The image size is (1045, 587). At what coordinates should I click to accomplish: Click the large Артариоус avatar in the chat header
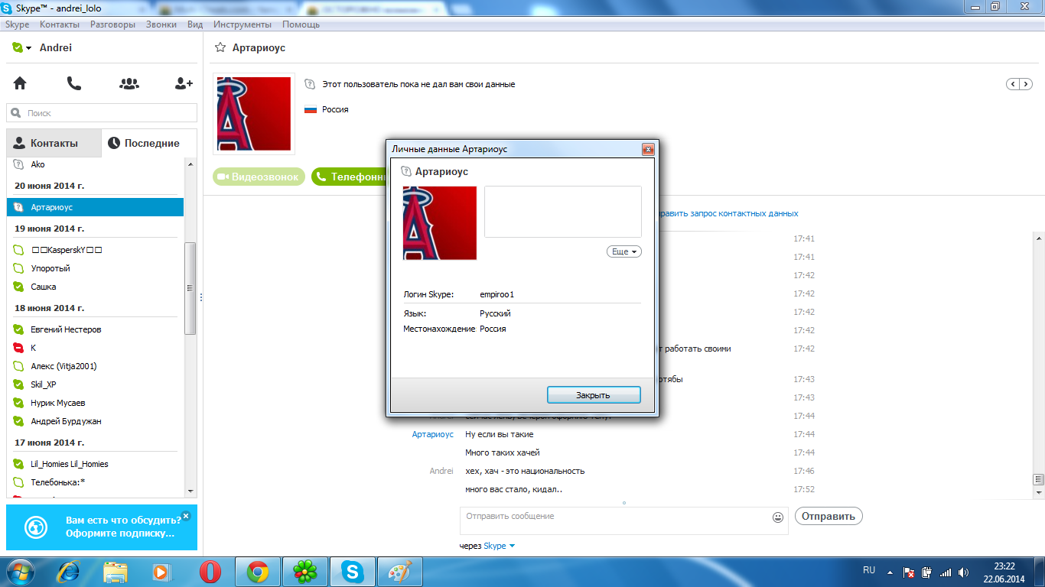[x=254, y=113]
